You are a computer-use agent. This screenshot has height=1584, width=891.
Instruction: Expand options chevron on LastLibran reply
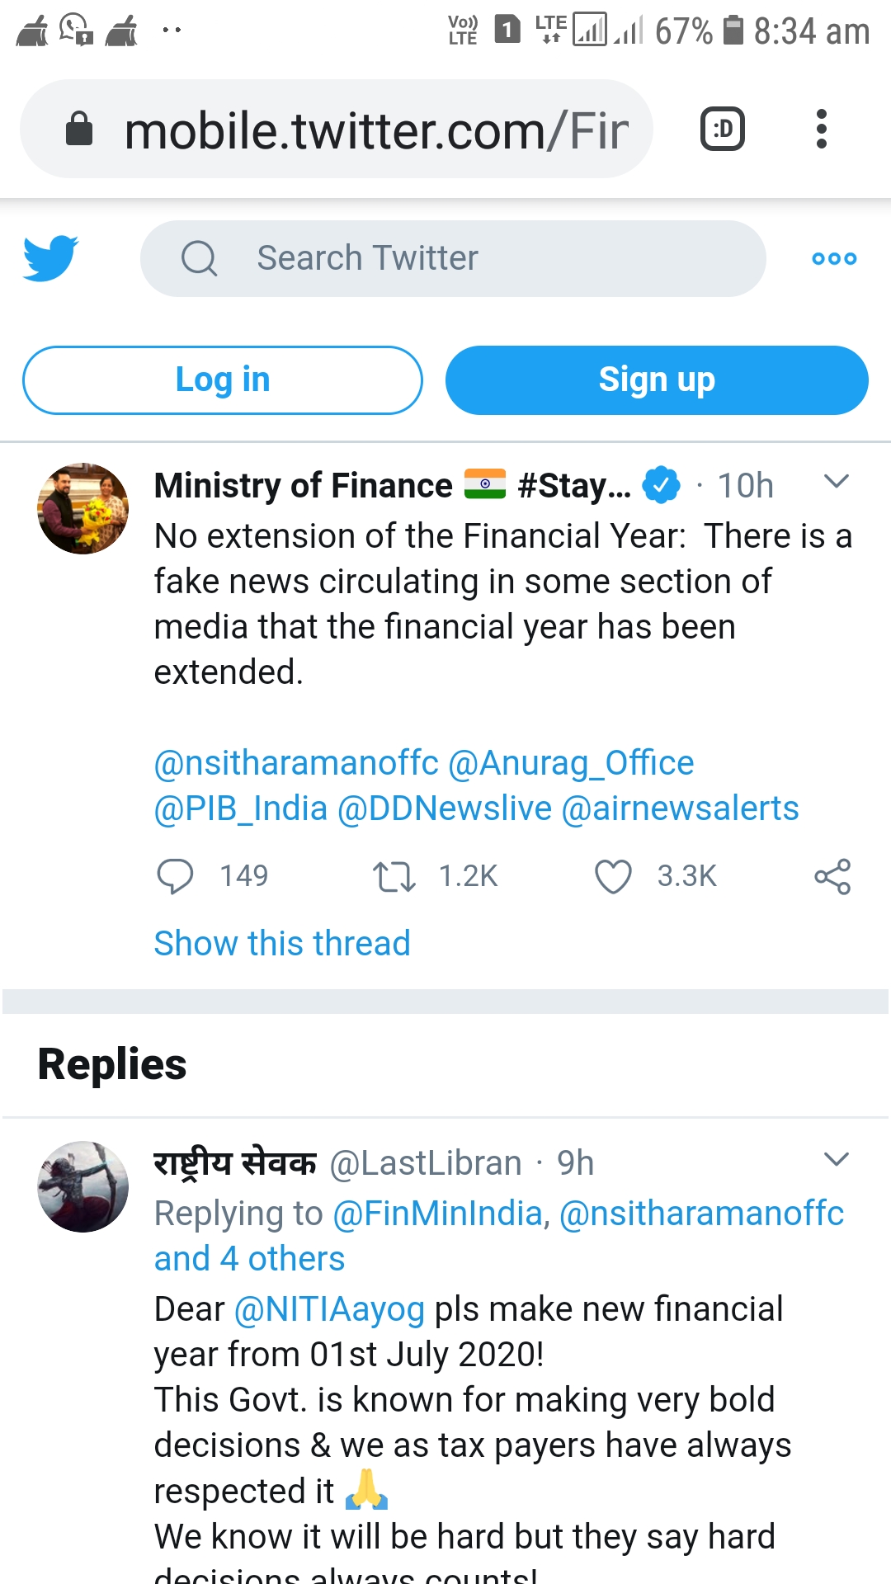coord(837,1160)
